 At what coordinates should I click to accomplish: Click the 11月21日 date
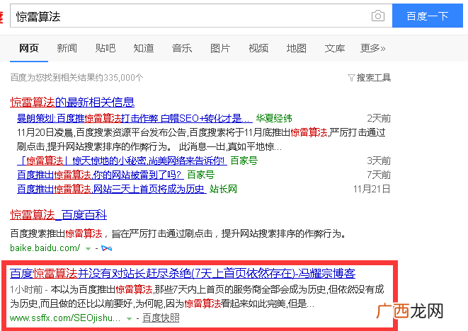372,189
